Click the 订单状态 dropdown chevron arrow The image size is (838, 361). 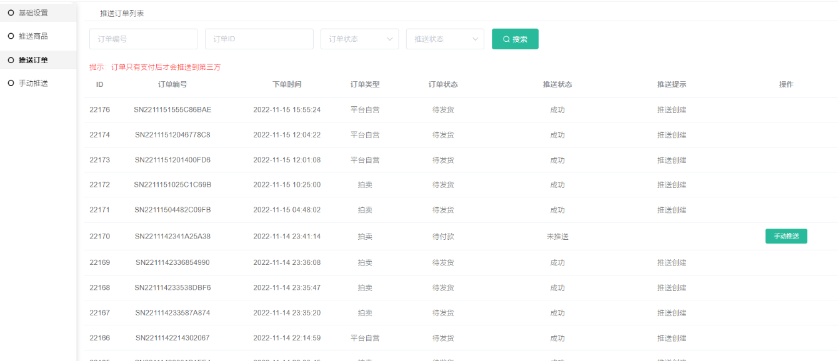[390, 39]
